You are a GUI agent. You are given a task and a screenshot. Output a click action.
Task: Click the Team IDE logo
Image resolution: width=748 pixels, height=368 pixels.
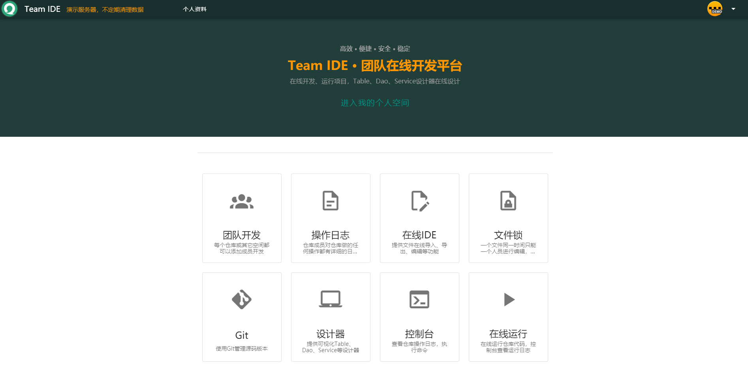[x=9, y=9]
